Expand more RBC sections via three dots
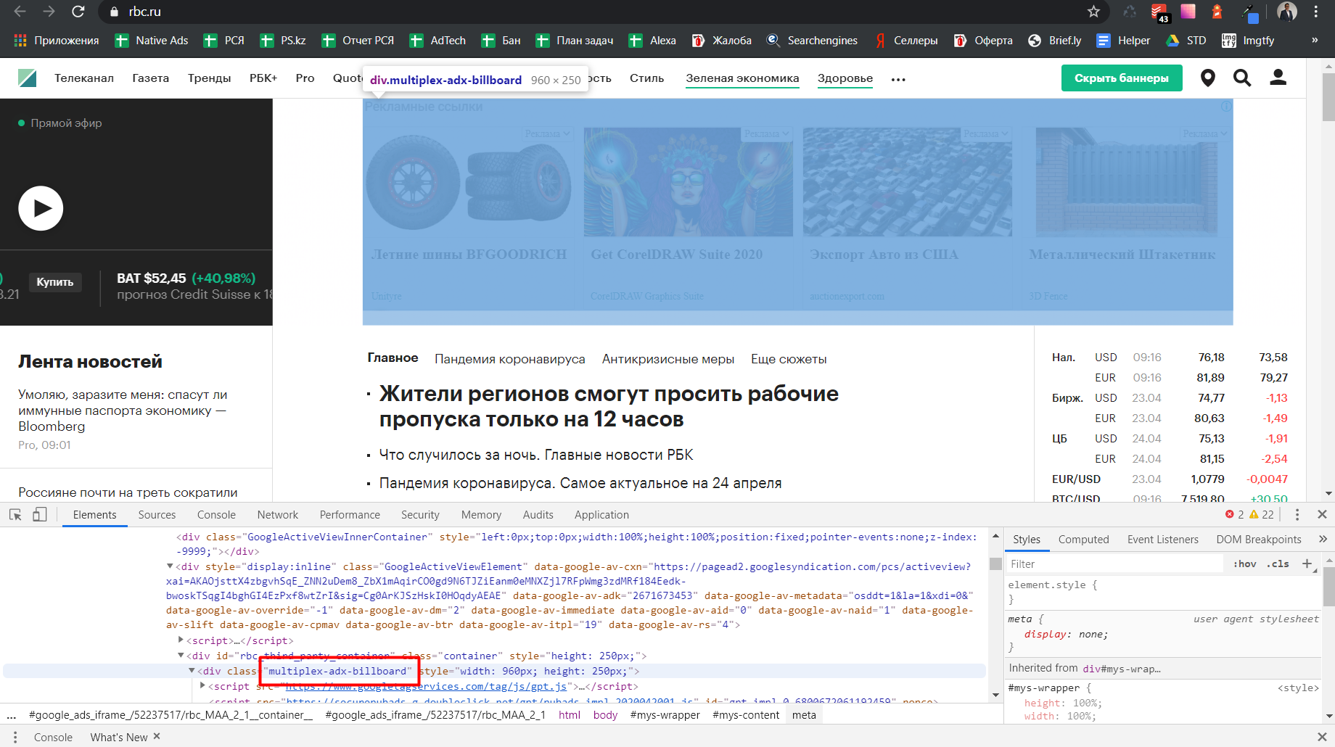This screenshot has height=747, width=1335. pyautogui.click(x=898, y=79)
